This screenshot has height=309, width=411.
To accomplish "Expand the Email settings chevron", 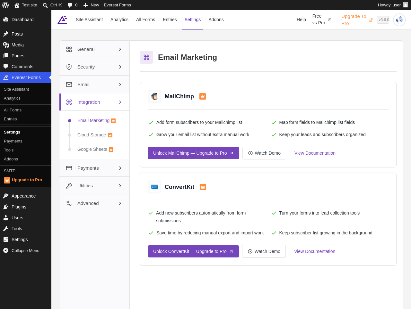I will (x=120, y=85).
